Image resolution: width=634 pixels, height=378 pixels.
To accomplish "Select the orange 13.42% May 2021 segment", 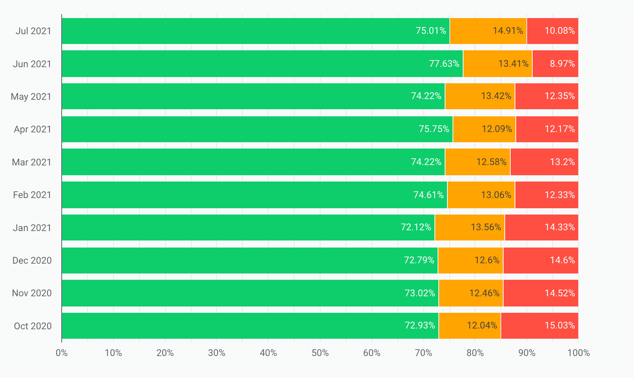I will tap(480, 96).
